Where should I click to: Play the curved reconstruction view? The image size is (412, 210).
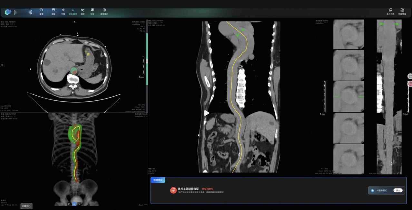pos(207,113)
